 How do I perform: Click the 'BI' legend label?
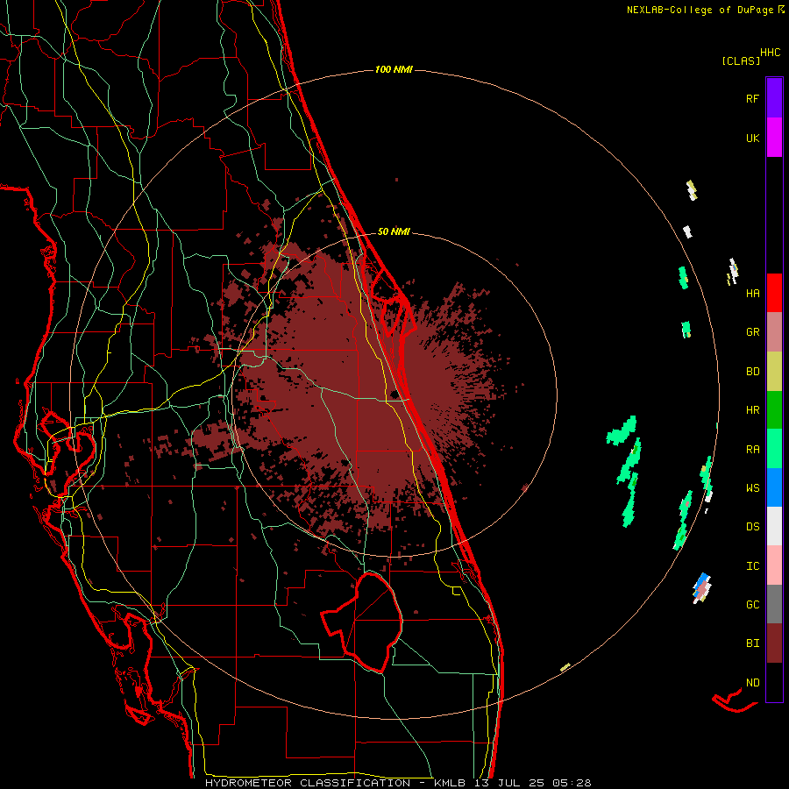click(752, 643)
